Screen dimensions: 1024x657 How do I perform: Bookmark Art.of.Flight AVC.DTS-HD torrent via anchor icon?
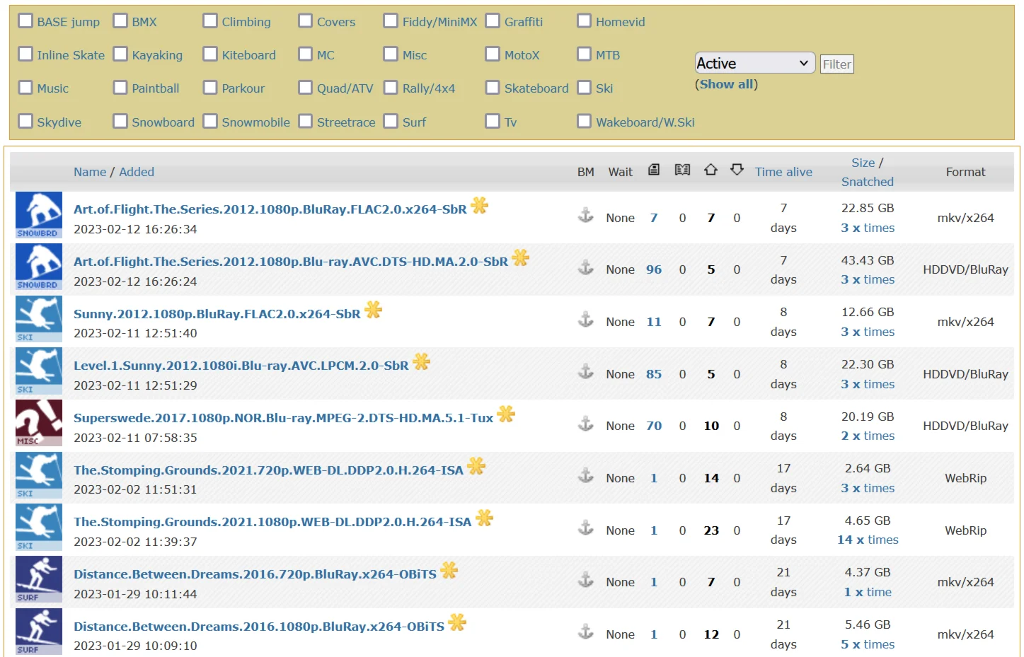[586, 267]
